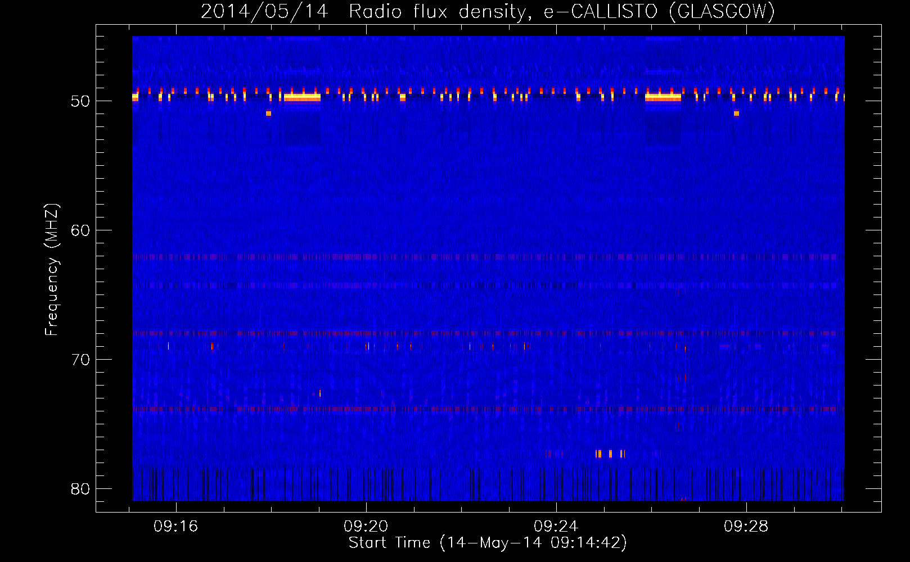Viewport: 910px width, 562px height.
Task: Click the 'Start Time (14-May-14 09:14:42)' label
Action: tap(488, 543)
